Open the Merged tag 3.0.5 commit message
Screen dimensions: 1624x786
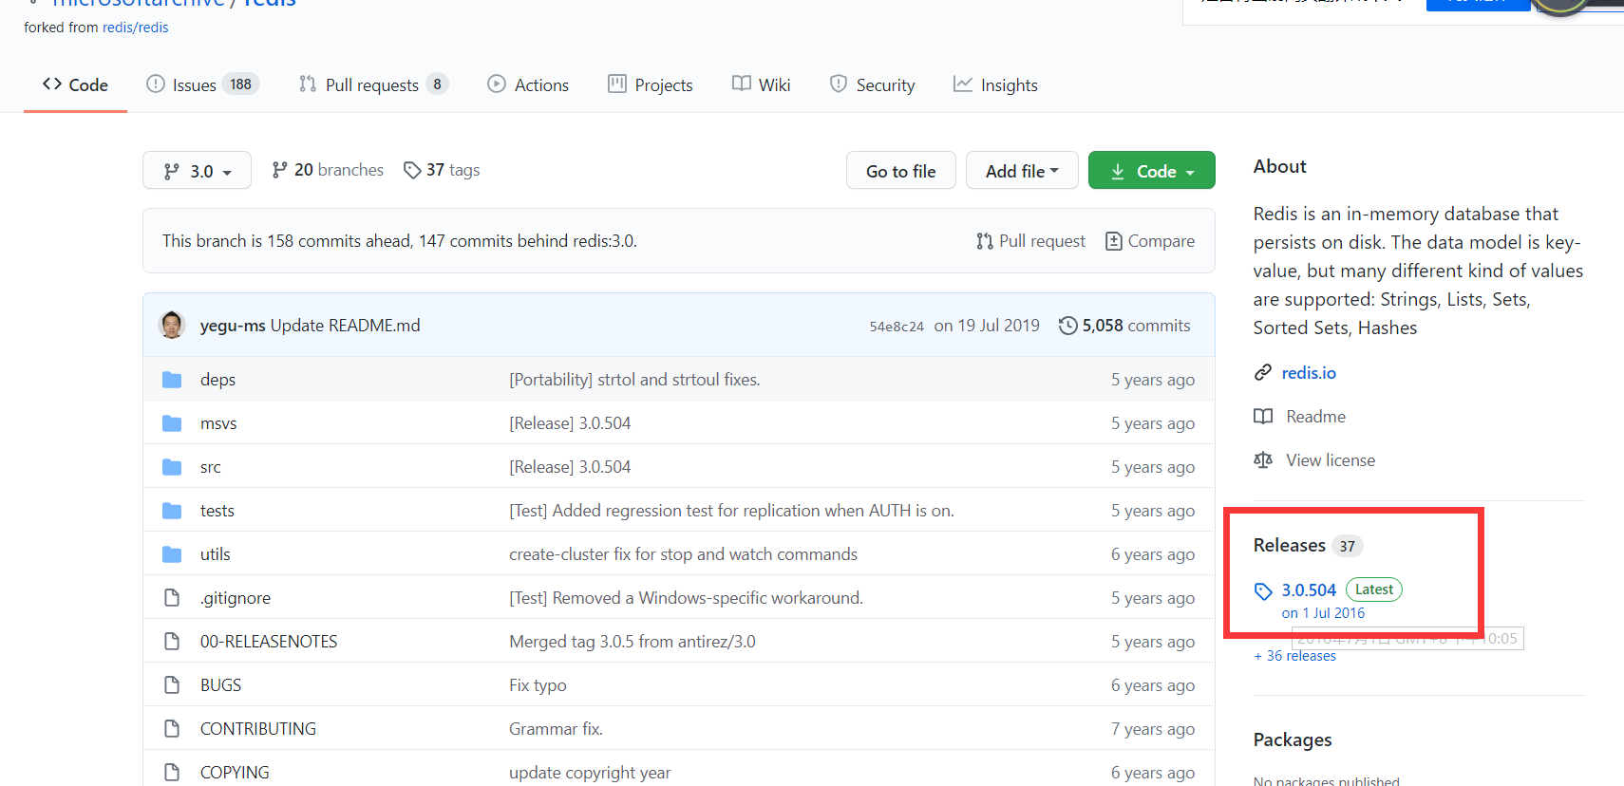(633, 642)
